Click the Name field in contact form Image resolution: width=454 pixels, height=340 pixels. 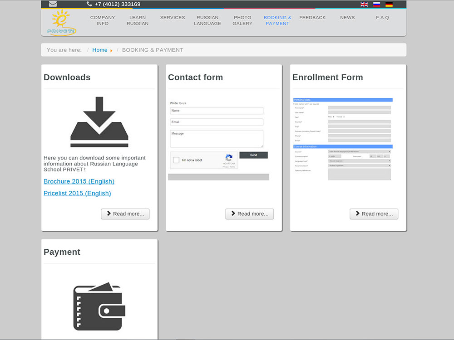click(217, 111)
